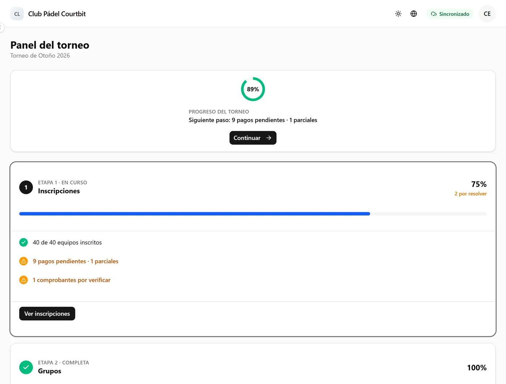The height and width of the screenshot is (384, 506).
Task: Click warning icon beside 9 pagos pendientes
Action: pos(23,261)
